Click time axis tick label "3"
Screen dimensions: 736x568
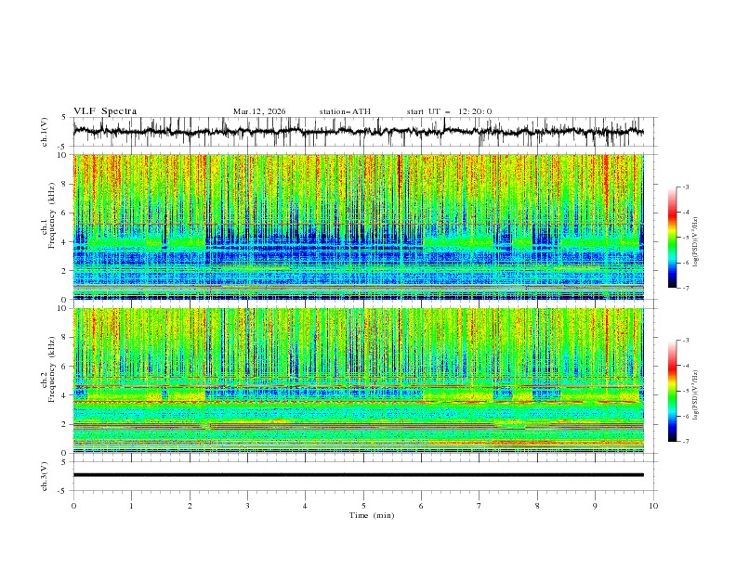[x=247, y=506]
